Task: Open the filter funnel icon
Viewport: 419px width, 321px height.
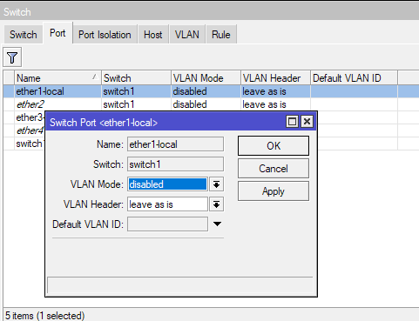Action: (12, 57)
